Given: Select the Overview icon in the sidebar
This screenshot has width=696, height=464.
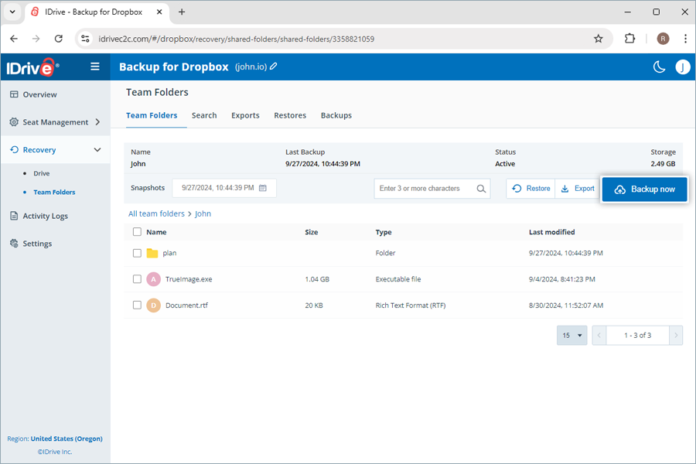Looking at the screenshot, I should [14, 94].
